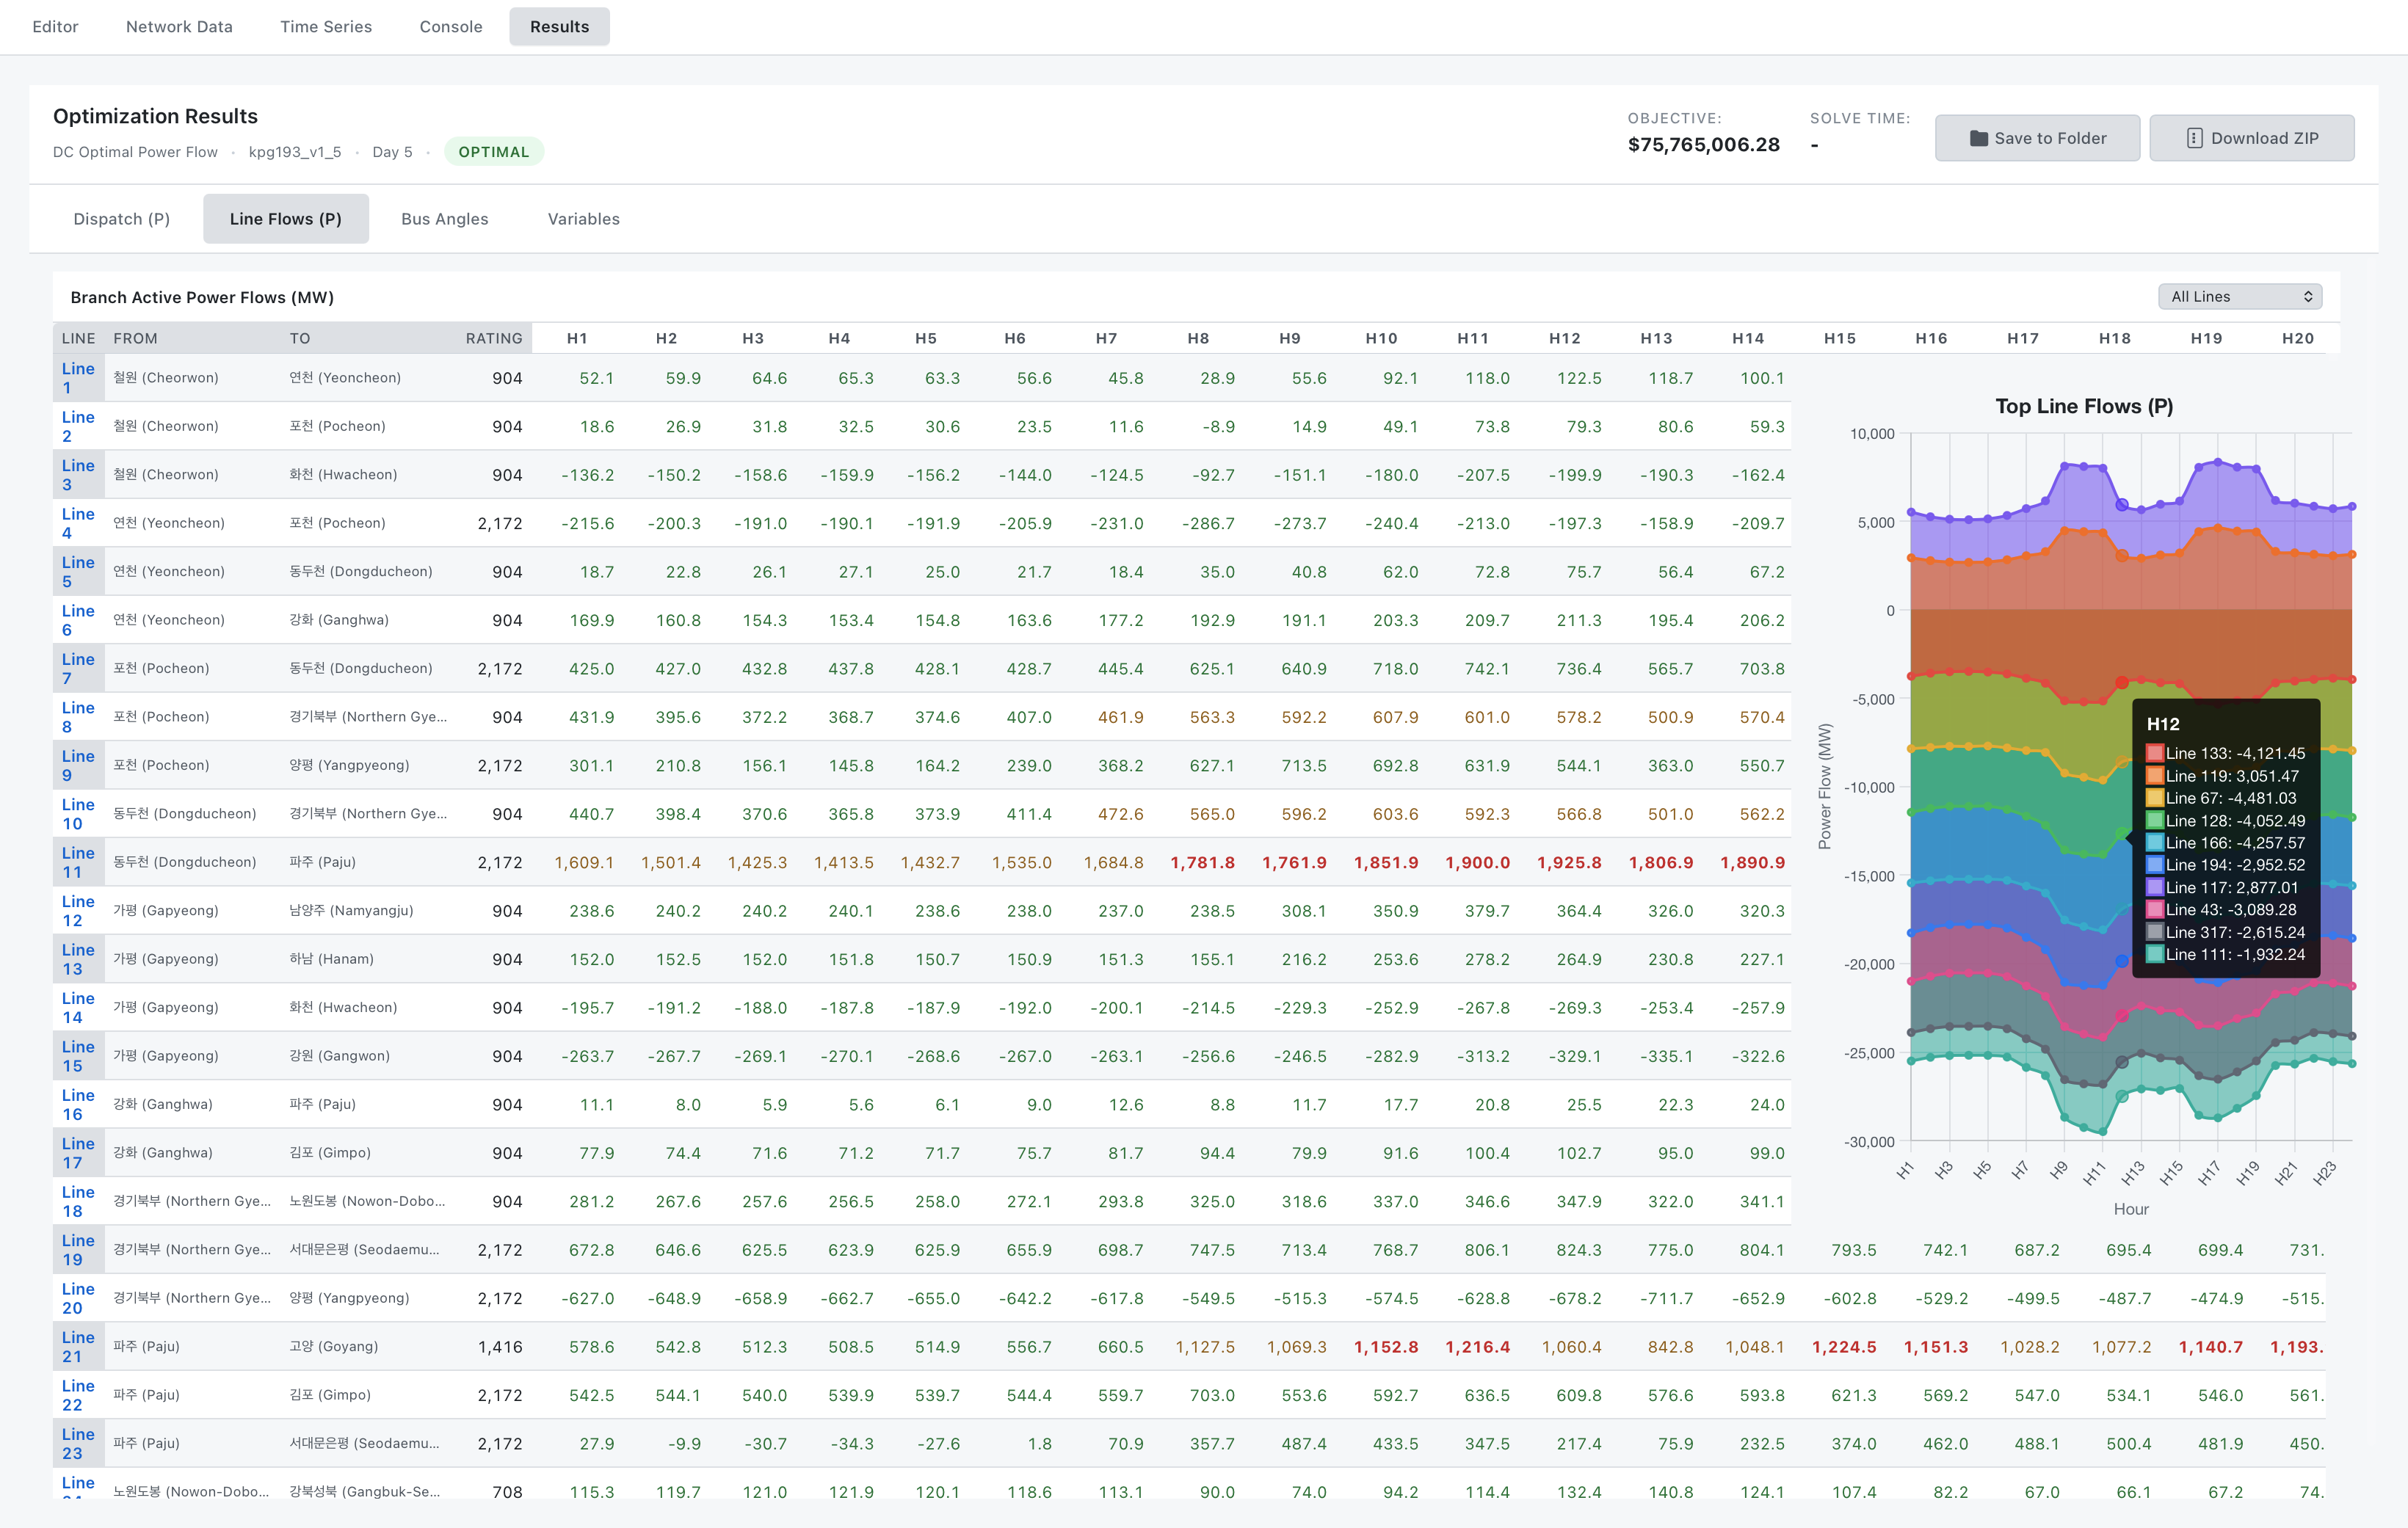Expand line filter options above the chart
The image size is (2408, 1528).
pyautogui.click(x=2239, y=296)
